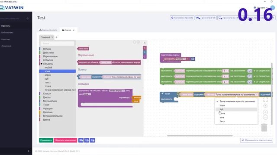Open the Главный logic dropdown
Screen dimensions: 277x155
(x=46, y=37)
